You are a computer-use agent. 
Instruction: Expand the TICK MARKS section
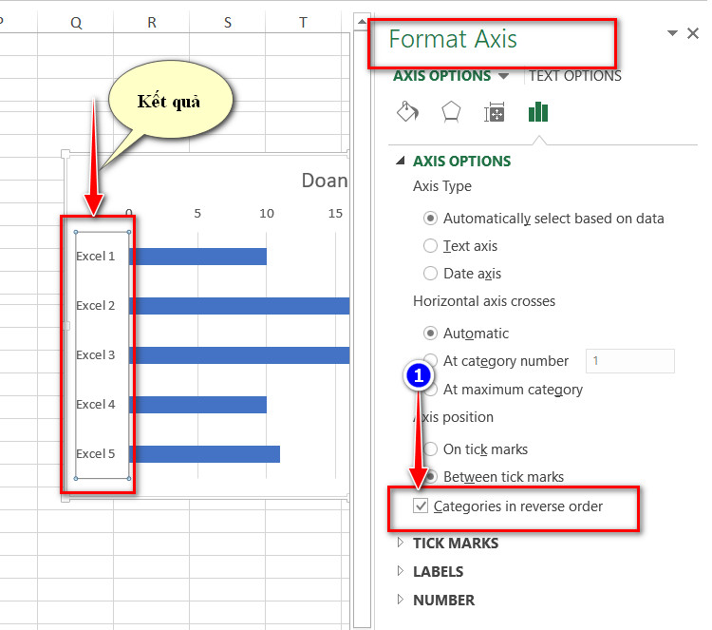401,543
